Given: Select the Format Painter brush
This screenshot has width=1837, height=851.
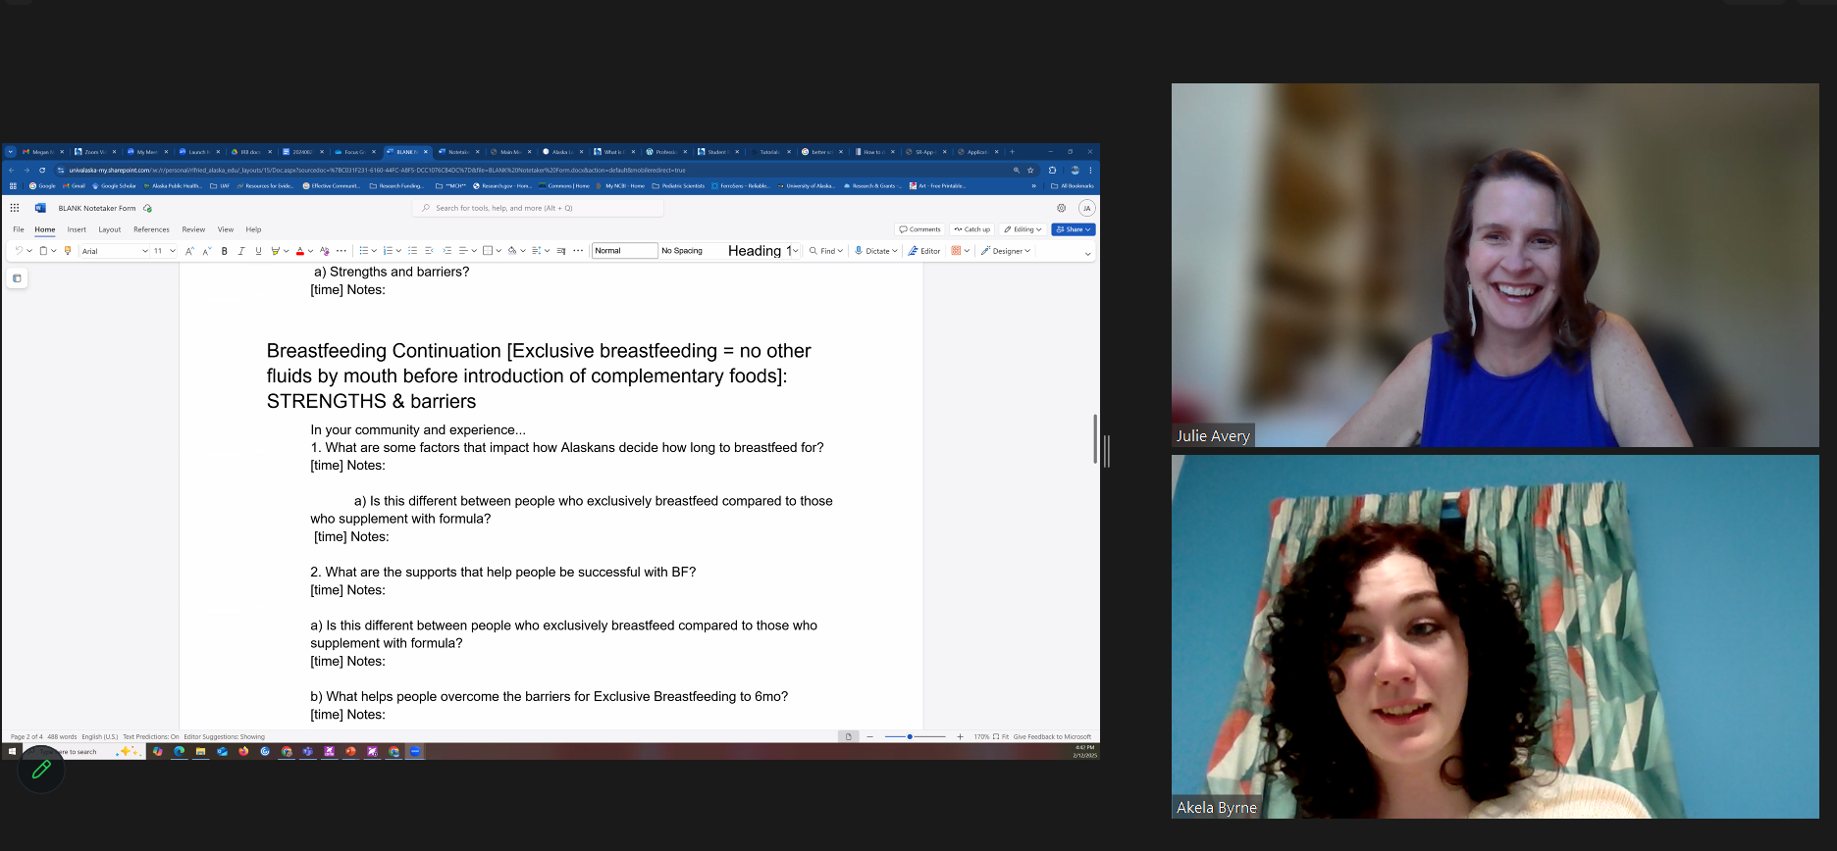Looking at the screenshot, I should tap(68, 251).
